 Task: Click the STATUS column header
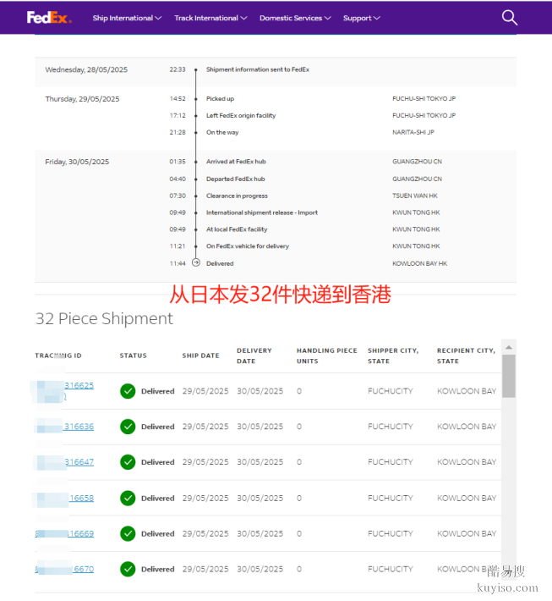point(134,356)
